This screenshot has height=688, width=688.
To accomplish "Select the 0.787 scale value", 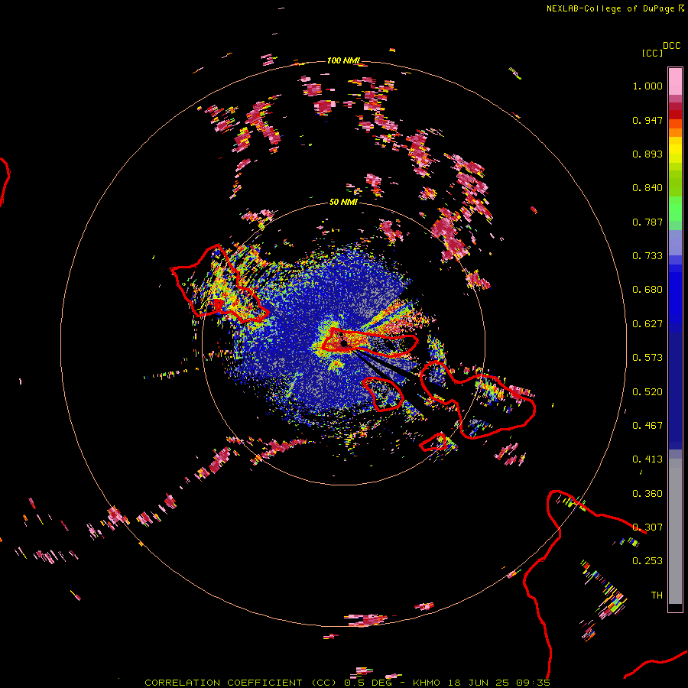I will tap(647, 222).
